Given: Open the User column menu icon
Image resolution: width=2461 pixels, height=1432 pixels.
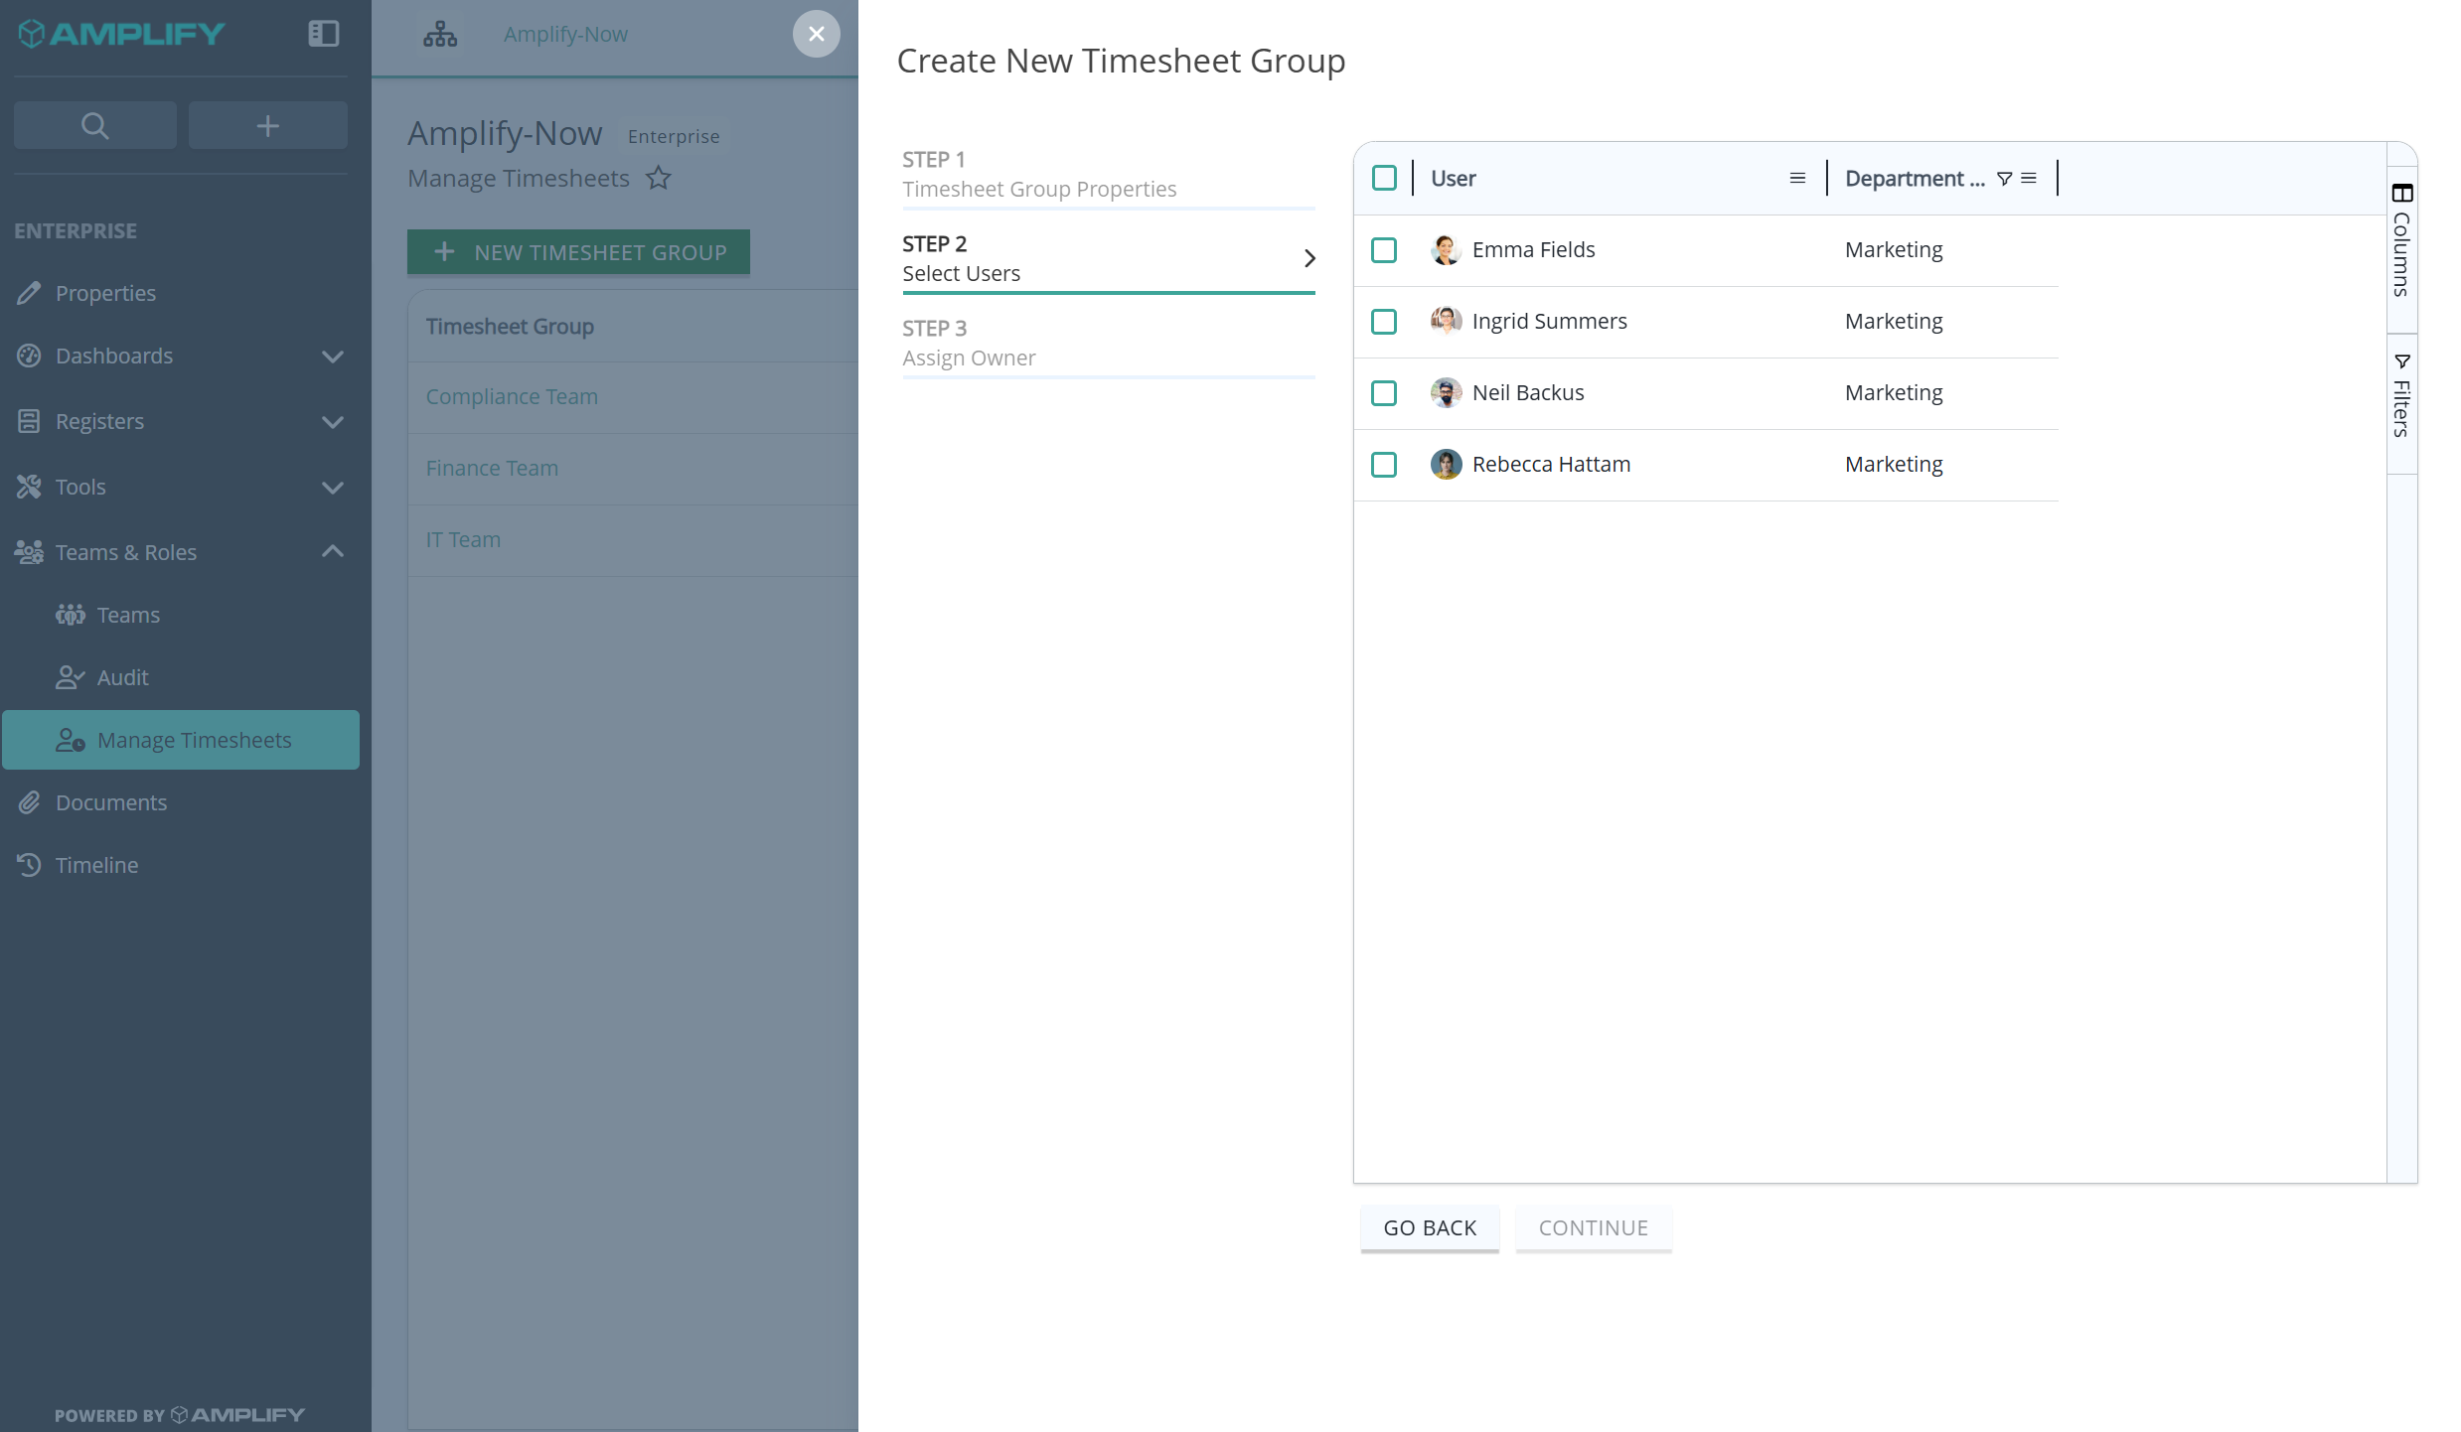Looking at the screenshot, I should [1797, 179].
